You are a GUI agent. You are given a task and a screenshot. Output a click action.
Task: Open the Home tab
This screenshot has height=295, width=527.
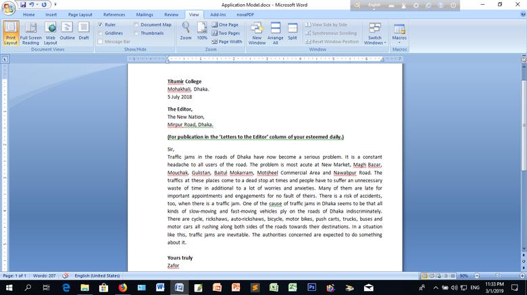[29, 15]
